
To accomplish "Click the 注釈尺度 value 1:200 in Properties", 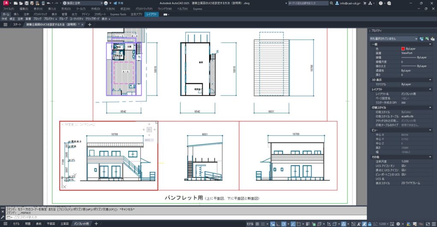I will coord(405,162).
